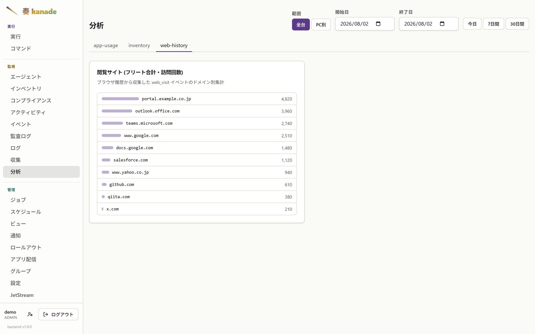Click the www.yahoo.co.jp row
The width and height of the screenshot is (535, 334).
[197, 172]
